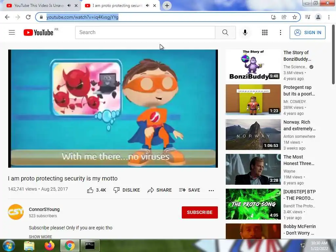Open the Norway video thumbnail
336x252 pixels.
[253, 134]
